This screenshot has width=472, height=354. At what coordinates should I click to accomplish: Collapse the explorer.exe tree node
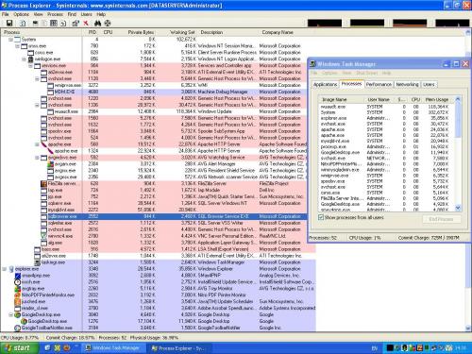point(5,269)
